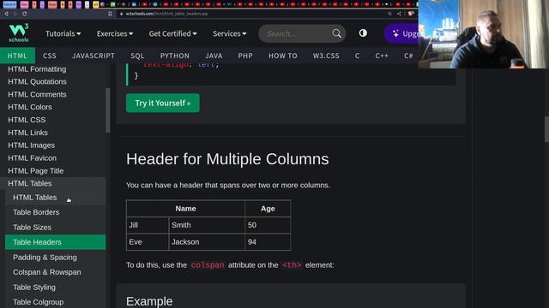Open the Exercises dropdown
The width and height of the screenshot is (549, 308).
coord(114,33)
